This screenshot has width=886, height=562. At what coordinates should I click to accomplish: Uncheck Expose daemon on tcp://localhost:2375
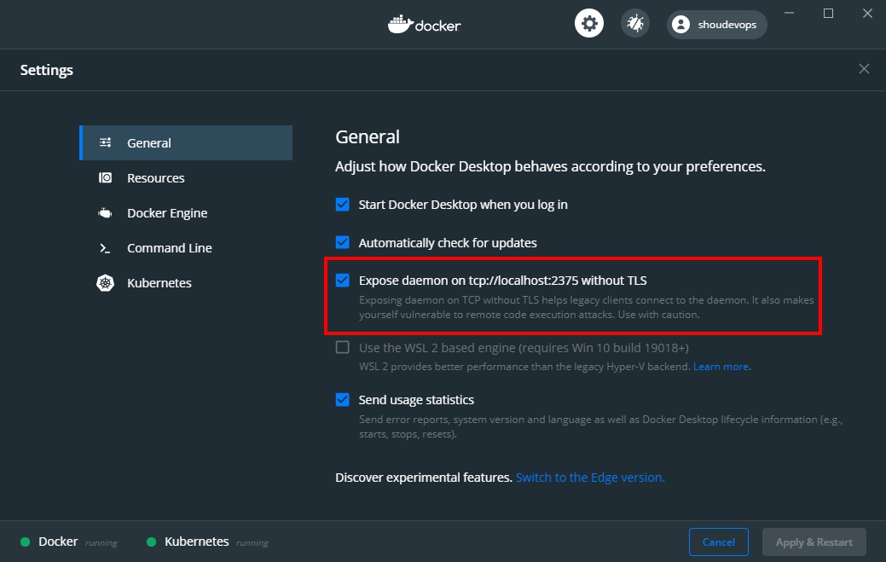tap(343, 281)
